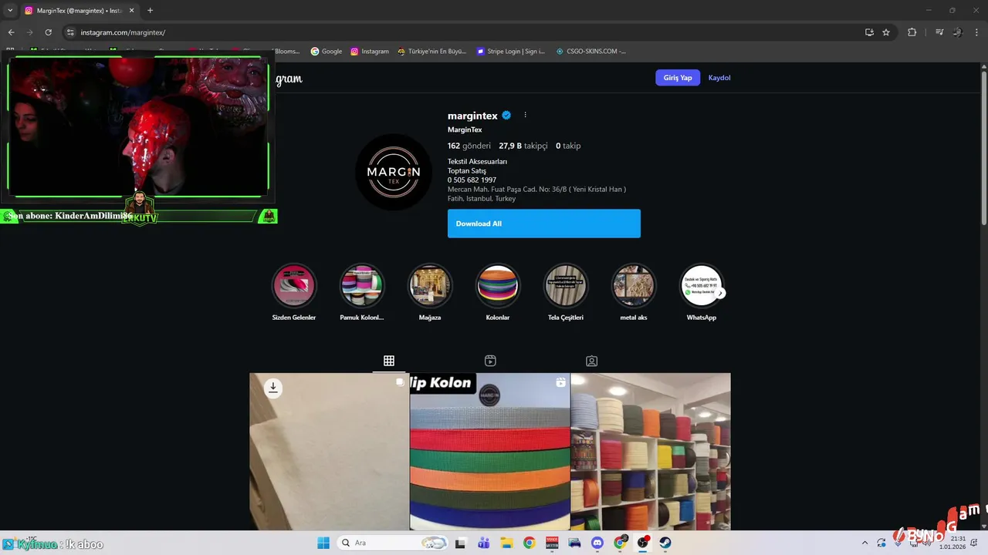Click the browser forward arrow
The height and width of the screenshot is (555, 988).
pos(29,32)
